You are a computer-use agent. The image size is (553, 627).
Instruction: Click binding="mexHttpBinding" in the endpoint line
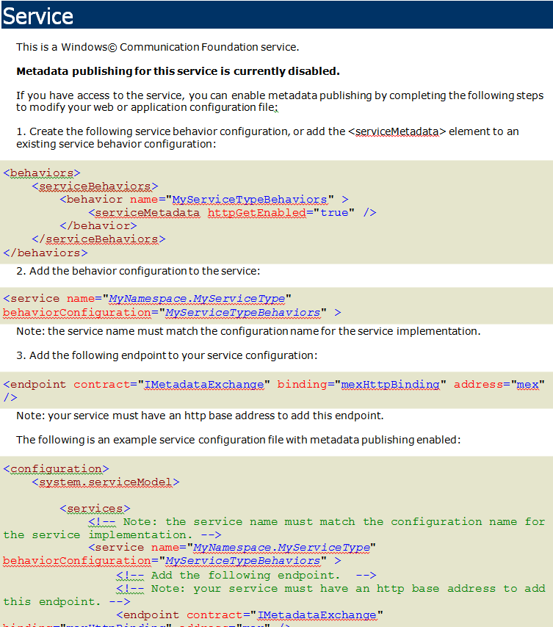(x=361, y=384)
